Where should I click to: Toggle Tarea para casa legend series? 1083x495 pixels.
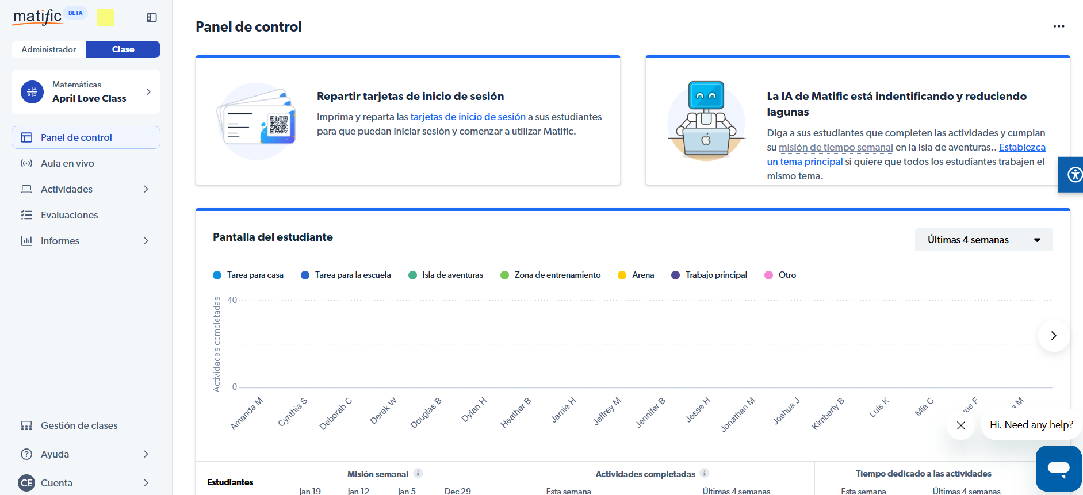coord(248,275)
